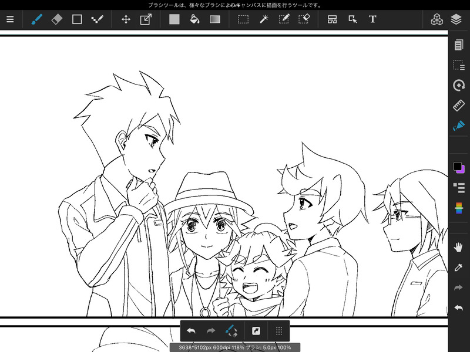Image resolution: width=470 pixels, height=352 pixels.
Task: Open the black foreground color swatch
Action: coord(457,166)
